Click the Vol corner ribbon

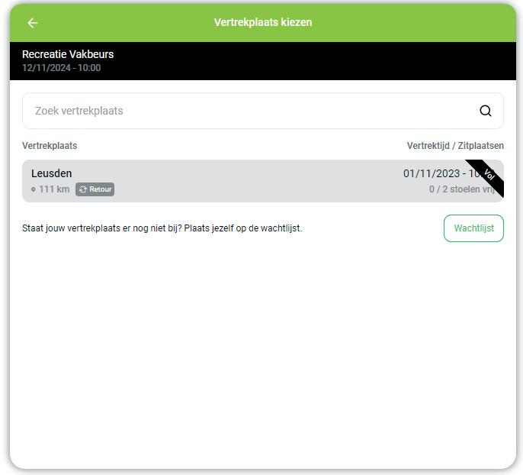tap(487, 176)
